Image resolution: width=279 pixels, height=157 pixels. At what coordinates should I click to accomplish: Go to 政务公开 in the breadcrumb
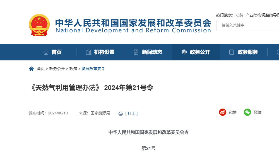pos(57,69)
